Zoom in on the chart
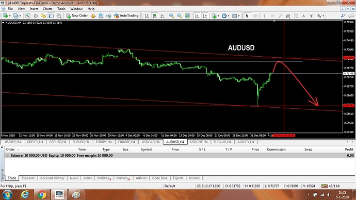356x200 pixels. (x=171, y=15)
